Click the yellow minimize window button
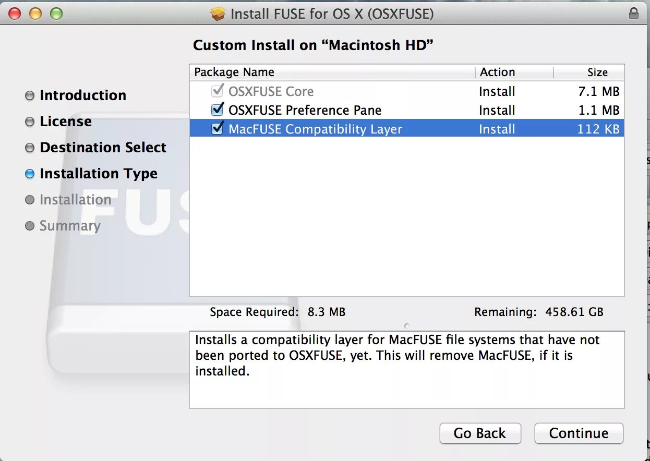 point(35,14)
